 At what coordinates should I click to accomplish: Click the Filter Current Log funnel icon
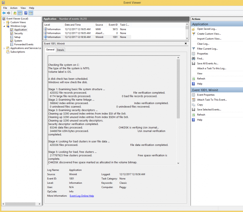pyautogui.click(x=193, y=49)
